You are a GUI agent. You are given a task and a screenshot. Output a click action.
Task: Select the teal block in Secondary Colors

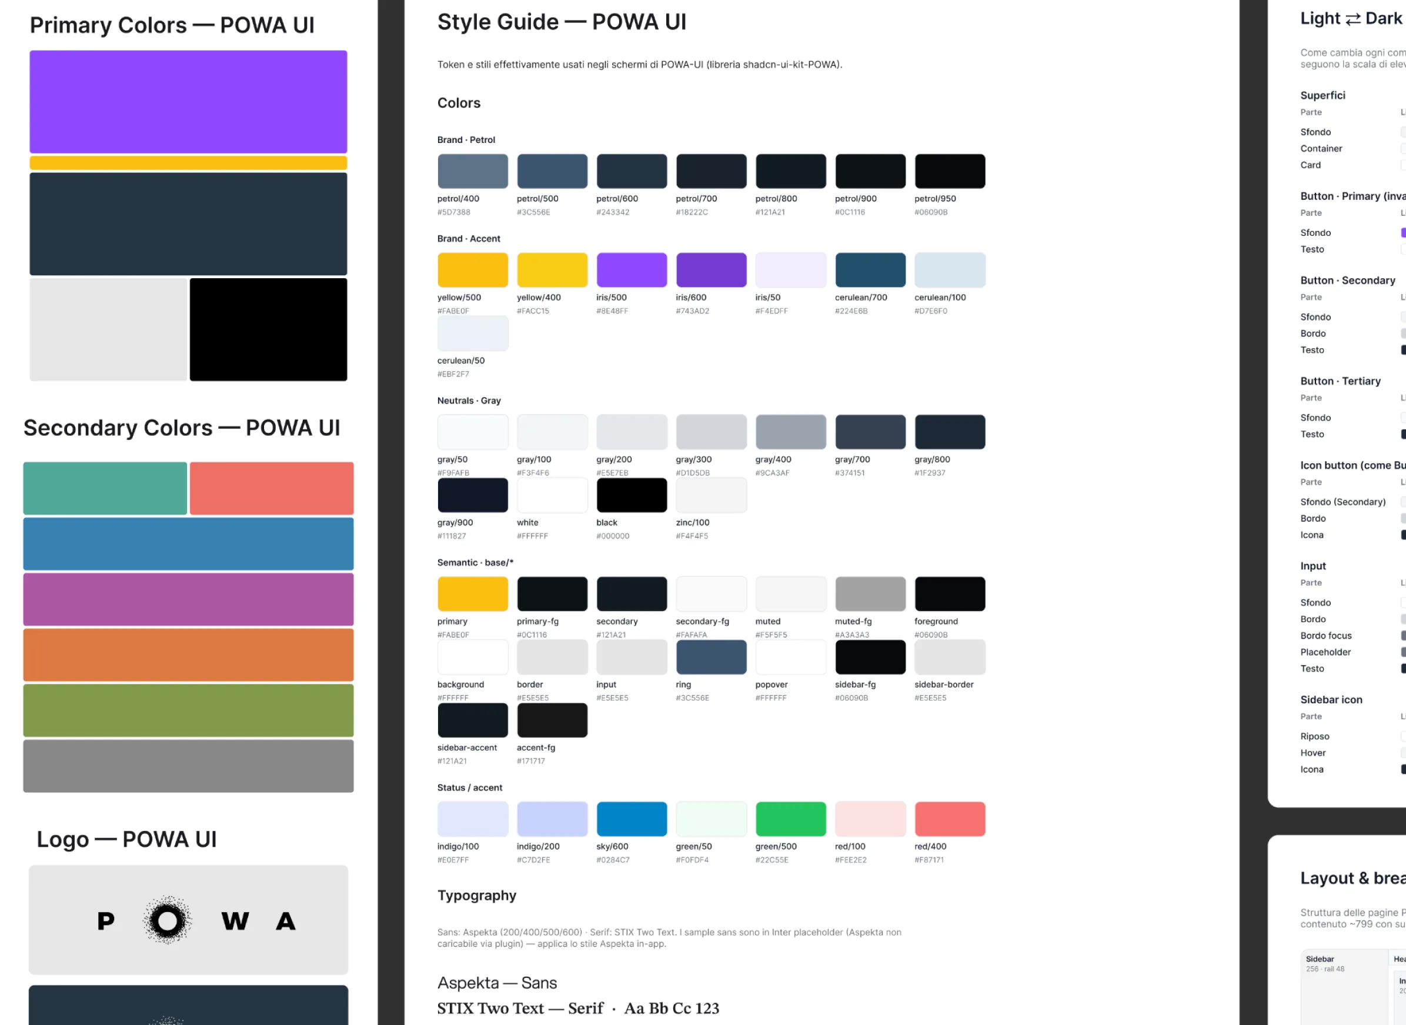[x=105, y=488]
